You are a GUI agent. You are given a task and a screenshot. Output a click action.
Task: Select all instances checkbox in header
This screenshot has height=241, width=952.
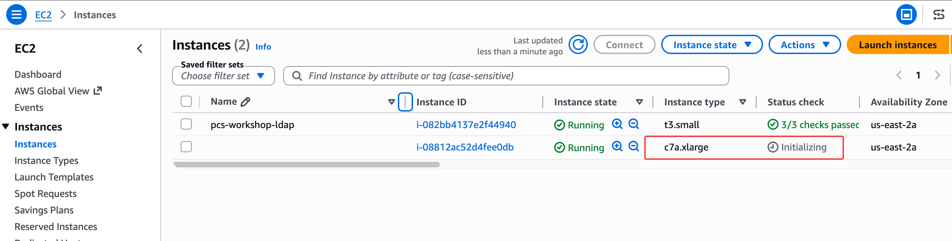tap(186, 101)
